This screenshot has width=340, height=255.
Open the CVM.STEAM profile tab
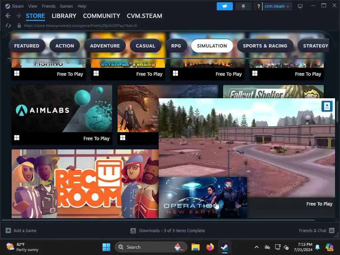[x=144, y=16]
